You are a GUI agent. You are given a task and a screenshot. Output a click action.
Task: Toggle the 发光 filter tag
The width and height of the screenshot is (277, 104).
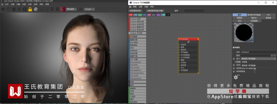(x=158, y=15)
